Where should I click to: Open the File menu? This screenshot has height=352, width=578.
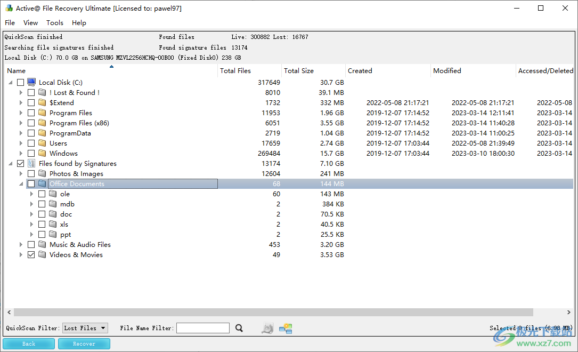click(x=10, y=22)
